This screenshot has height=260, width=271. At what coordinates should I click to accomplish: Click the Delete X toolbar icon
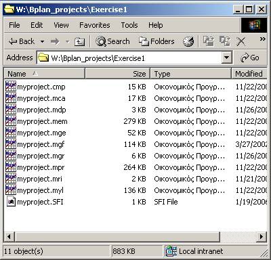[x=241, y=41]
